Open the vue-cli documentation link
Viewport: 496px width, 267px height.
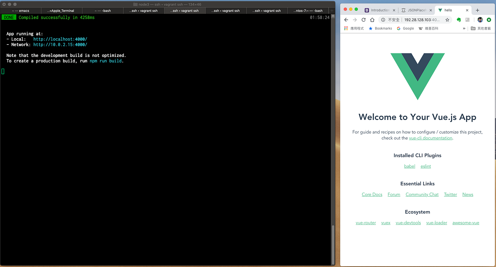click(430, 138)
